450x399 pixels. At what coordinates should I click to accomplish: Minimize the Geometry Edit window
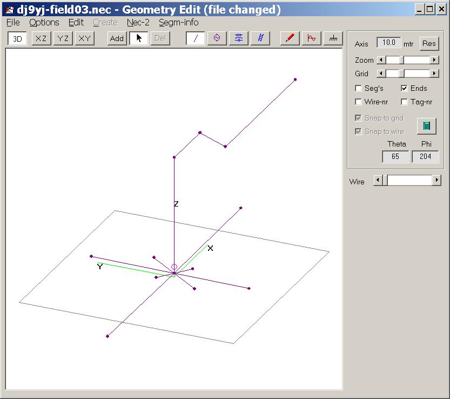[420, 10]
